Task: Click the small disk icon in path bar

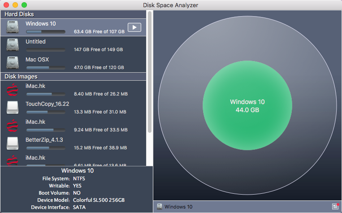Action: [160, 207]
